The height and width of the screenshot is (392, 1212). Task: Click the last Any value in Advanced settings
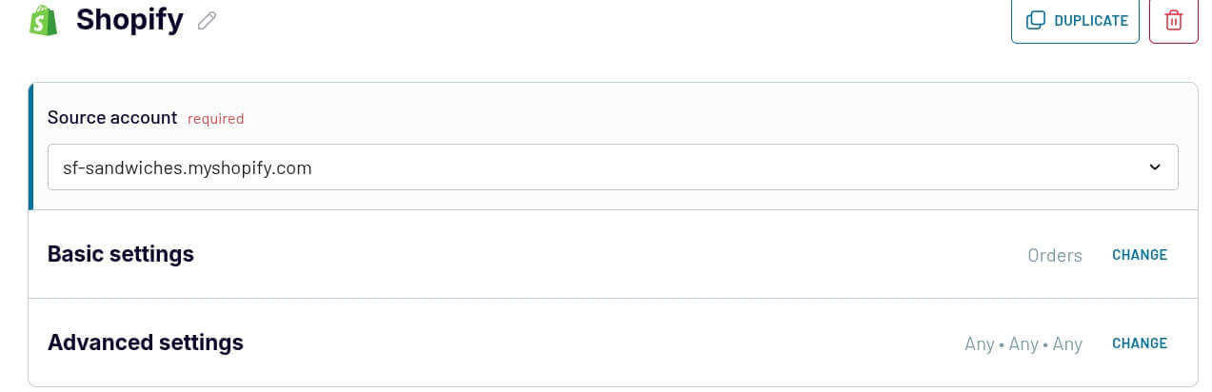1067,343
